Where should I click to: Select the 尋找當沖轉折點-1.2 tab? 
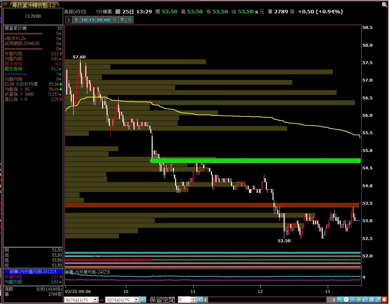click(33, 5)
